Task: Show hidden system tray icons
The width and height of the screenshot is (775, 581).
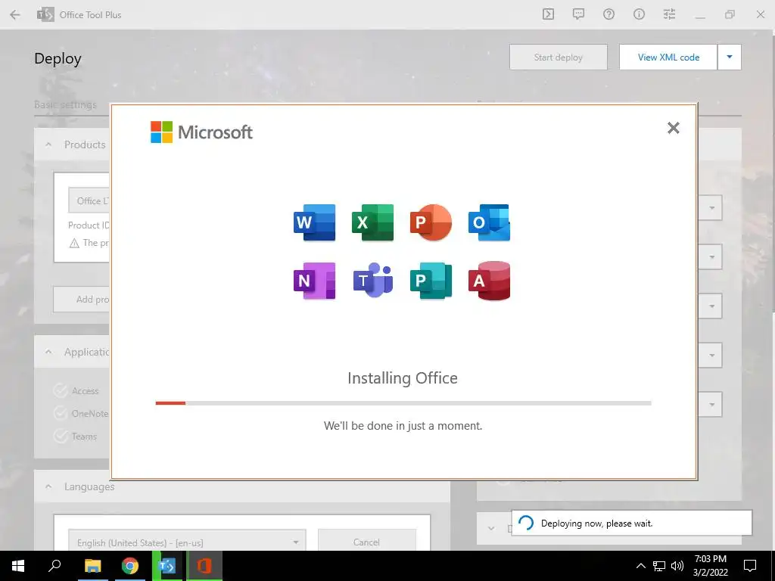Action: pos(640,566)
